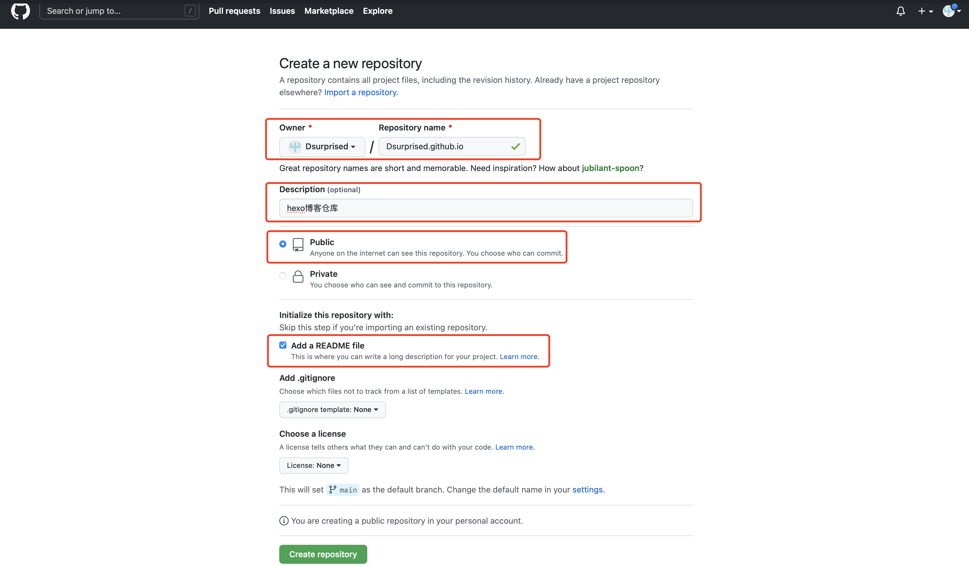969x566 pixels.
Task: Click the info icon beside public repository notice
Action: [x=284, y=521]
